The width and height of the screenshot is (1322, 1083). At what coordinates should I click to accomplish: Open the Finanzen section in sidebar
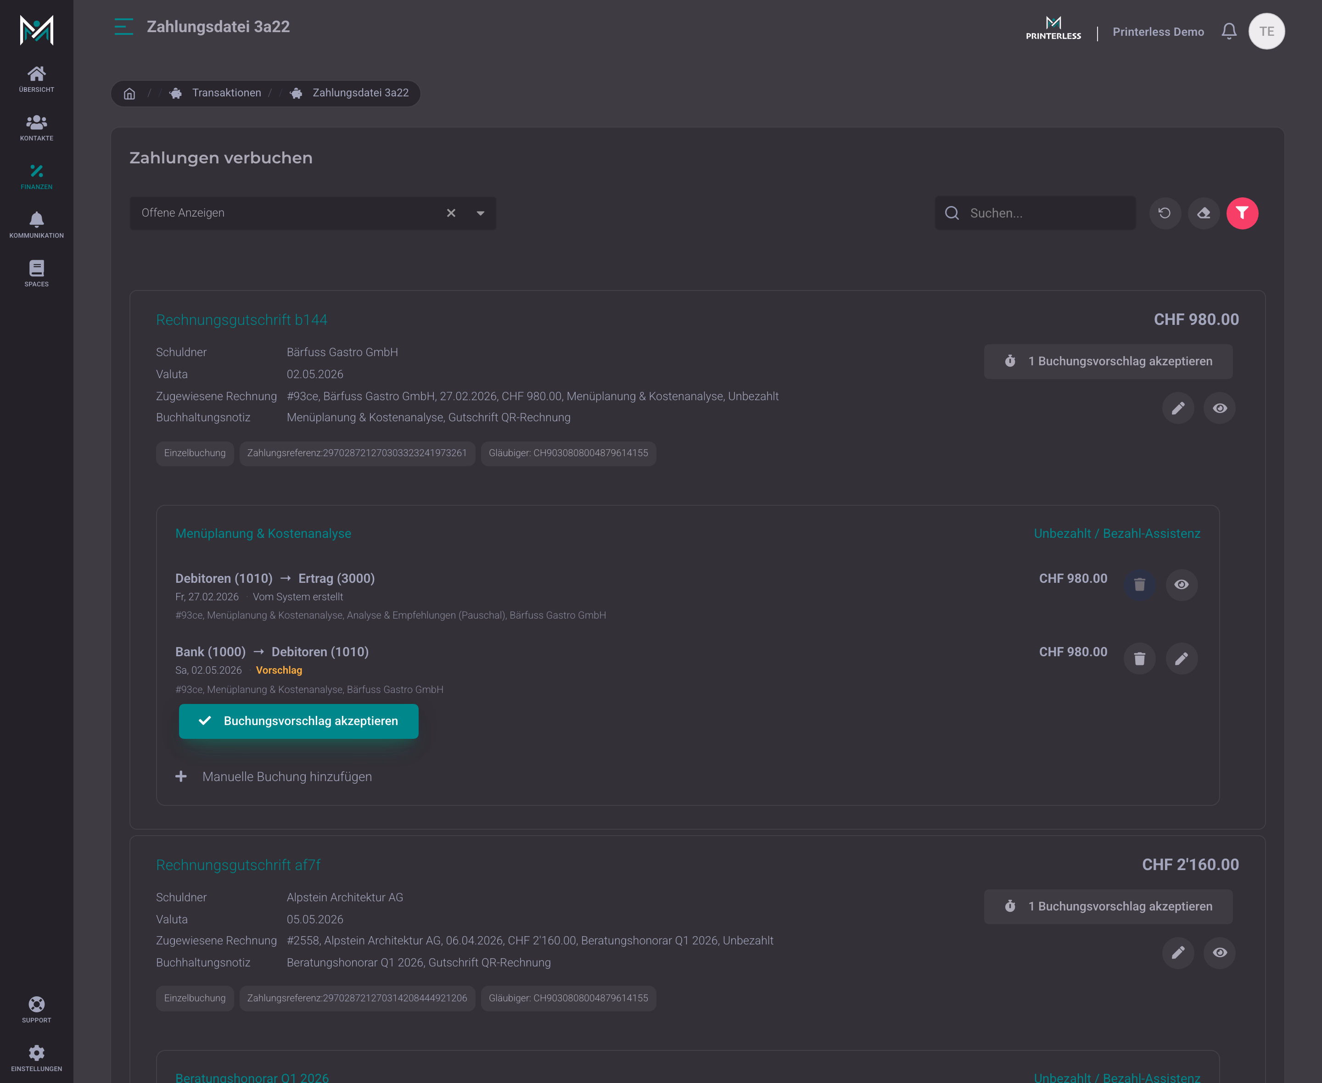pos(36,177)
